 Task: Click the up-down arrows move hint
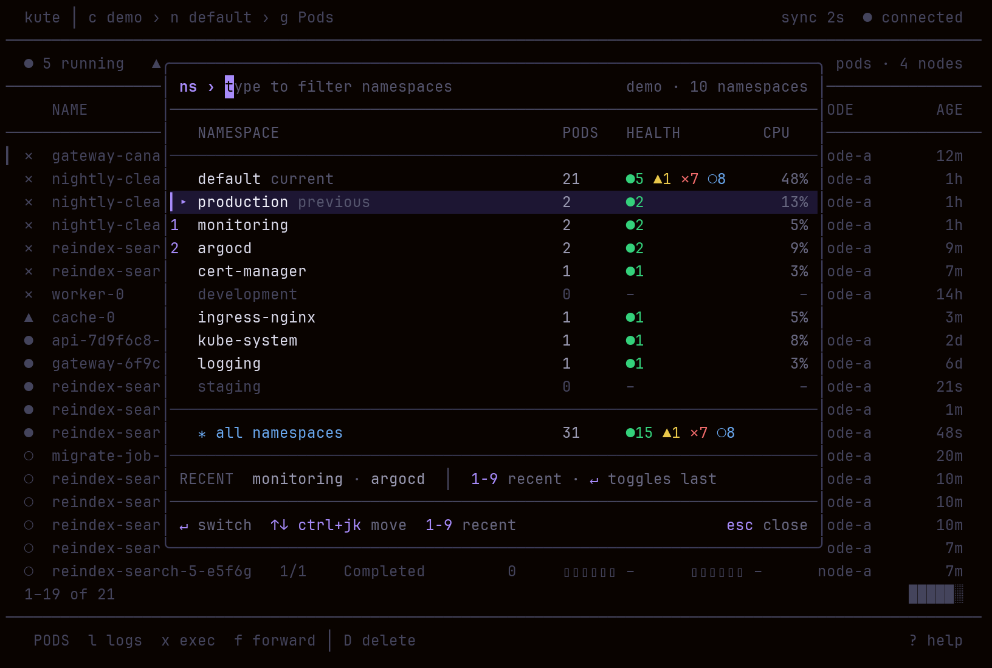click(339, 525)
